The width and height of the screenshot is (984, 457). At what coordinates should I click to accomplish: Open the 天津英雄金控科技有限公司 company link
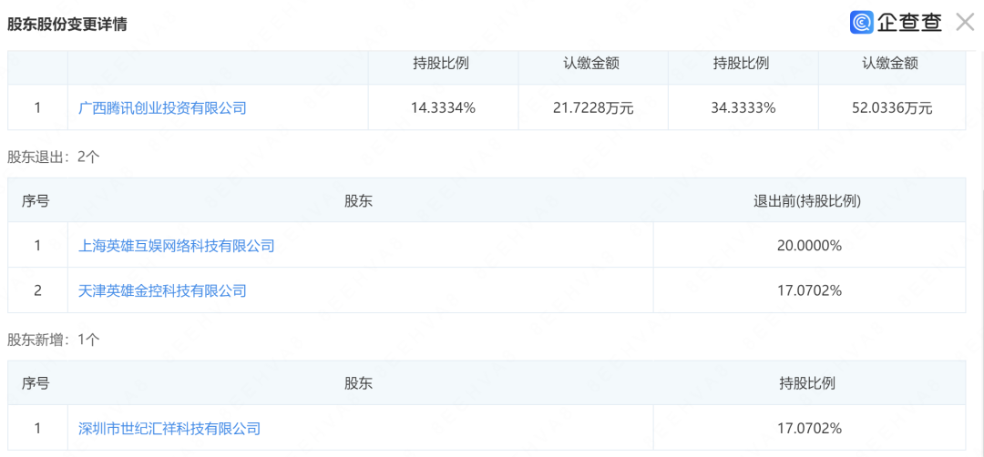(x=162, y=291)
